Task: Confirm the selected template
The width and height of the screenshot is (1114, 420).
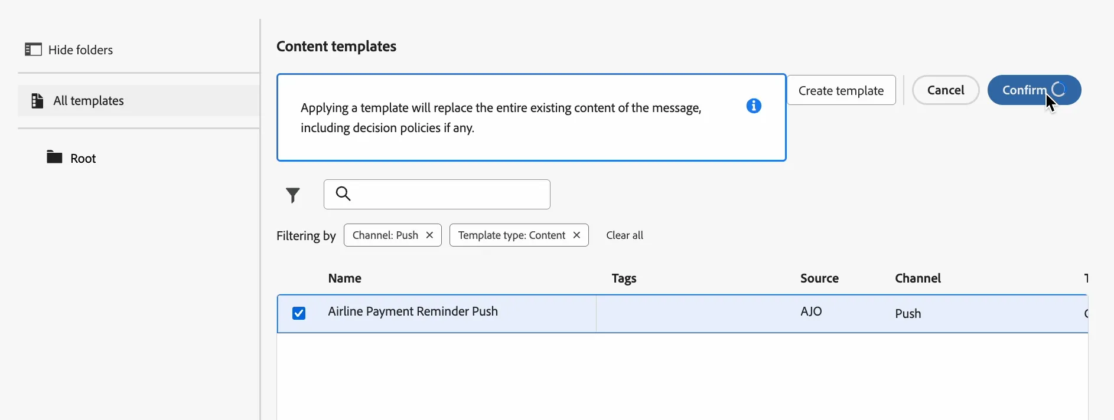Action: (x=1034, y=90)
